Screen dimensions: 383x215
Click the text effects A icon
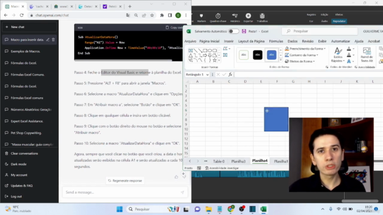click(349, 61)
